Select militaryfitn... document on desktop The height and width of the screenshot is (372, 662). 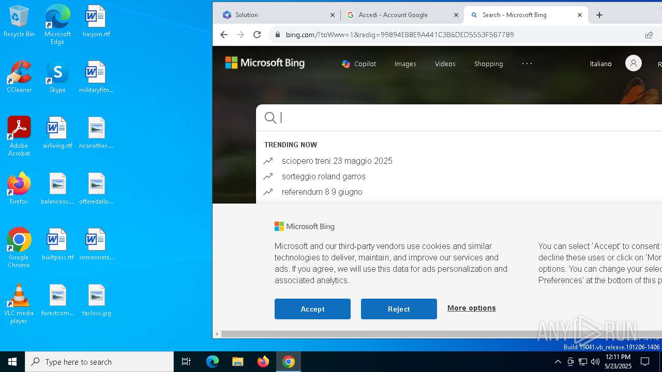tap(96, 77)
